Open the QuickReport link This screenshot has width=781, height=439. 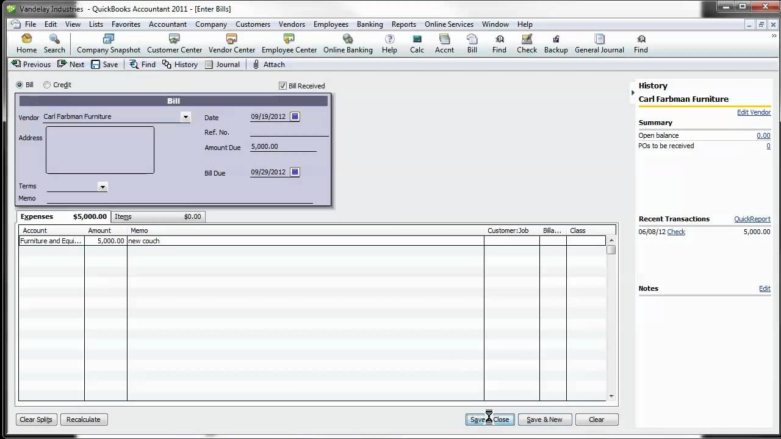752,219
